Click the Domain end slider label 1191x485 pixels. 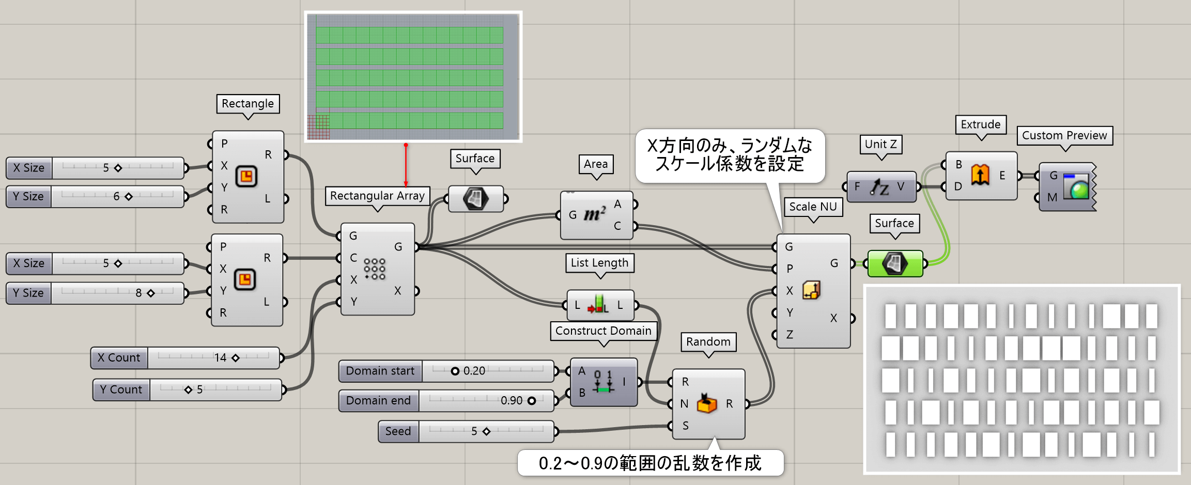(x=379, y=401)
